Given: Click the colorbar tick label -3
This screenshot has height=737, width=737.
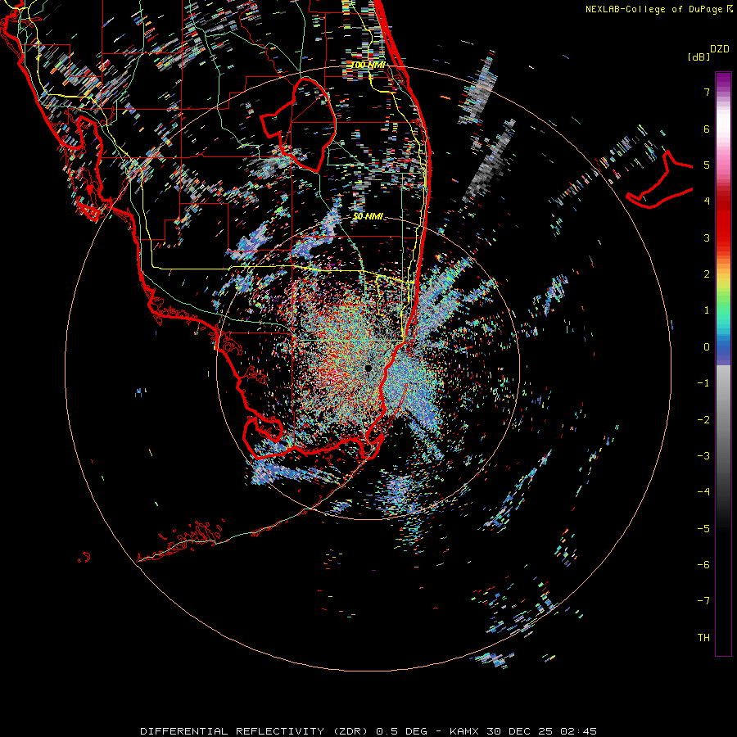Looking at the screenshot, I should pos(703,456).
